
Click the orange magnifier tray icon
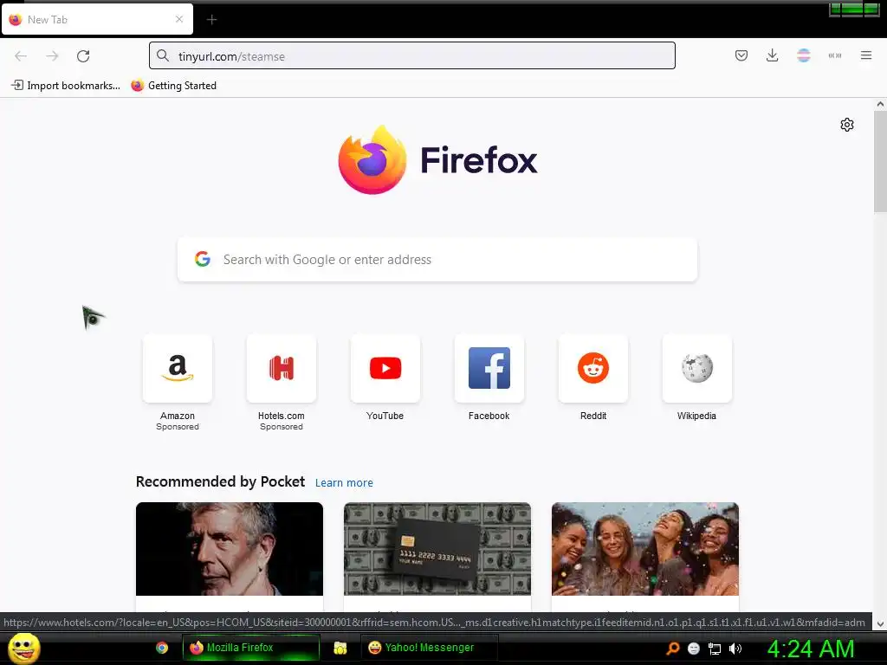click(x=672, y=649)
